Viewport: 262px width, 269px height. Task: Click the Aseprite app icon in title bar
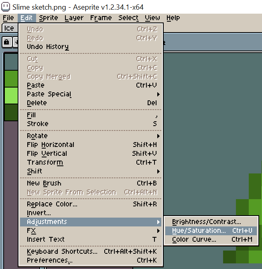click(x=6, y=7)
